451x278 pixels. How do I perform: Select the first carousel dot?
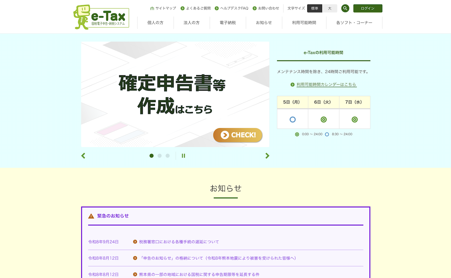pos(151,156)
